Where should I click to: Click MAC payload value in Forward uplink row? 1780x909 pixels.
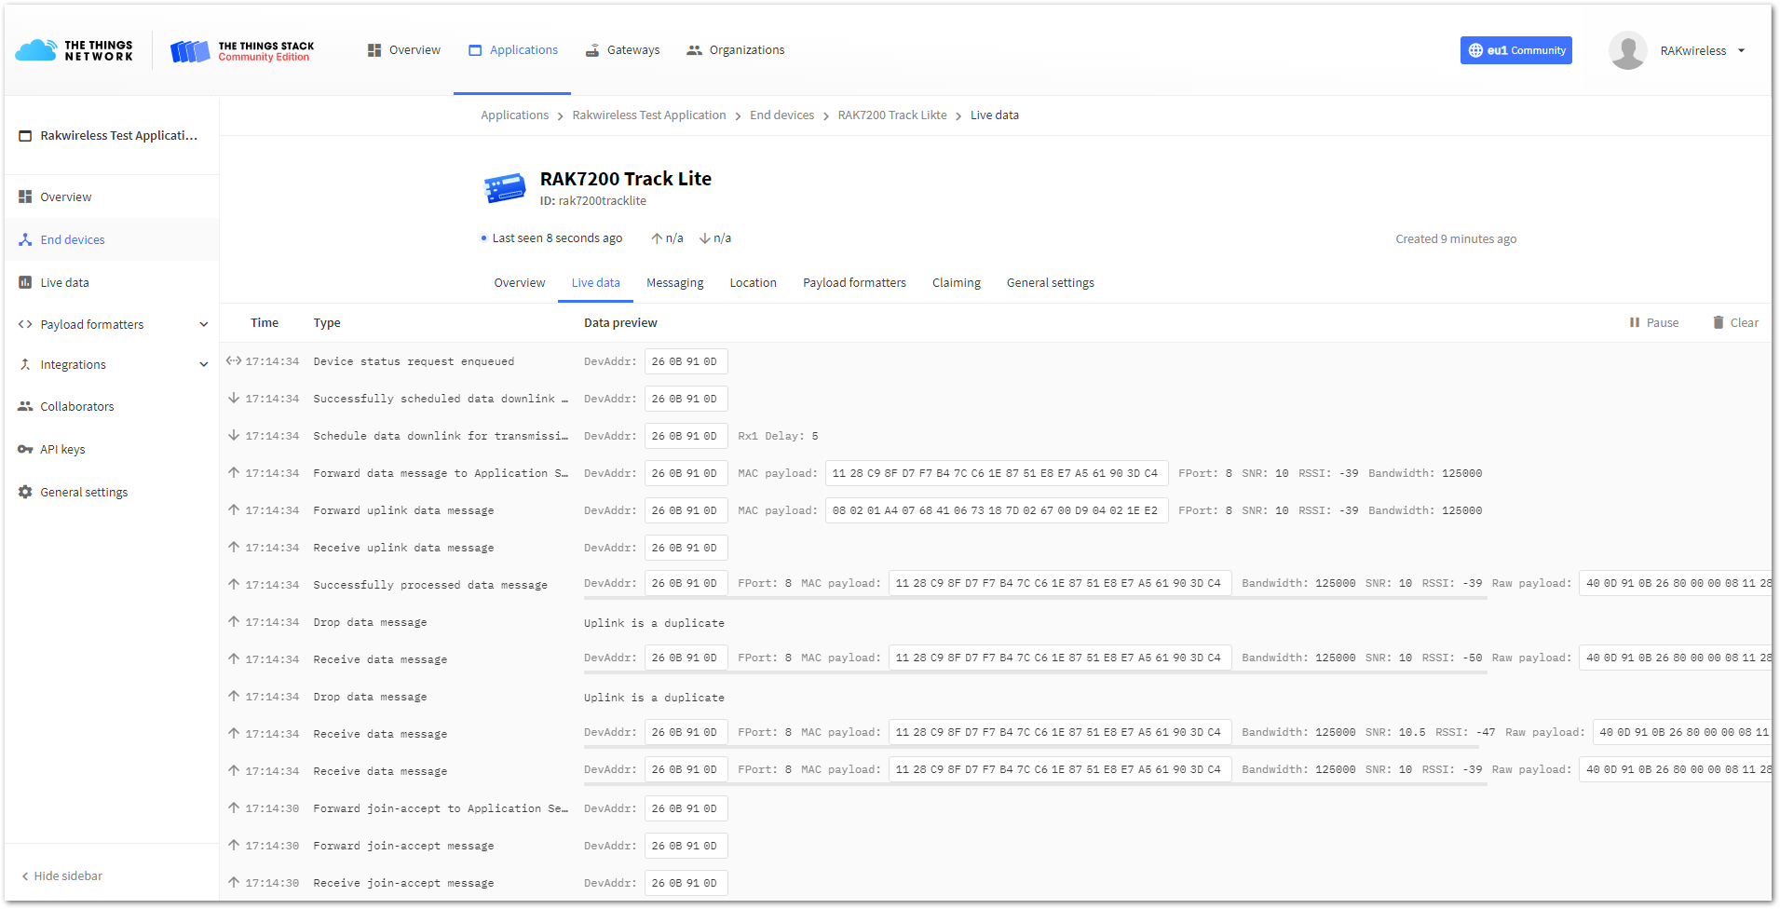996,510
